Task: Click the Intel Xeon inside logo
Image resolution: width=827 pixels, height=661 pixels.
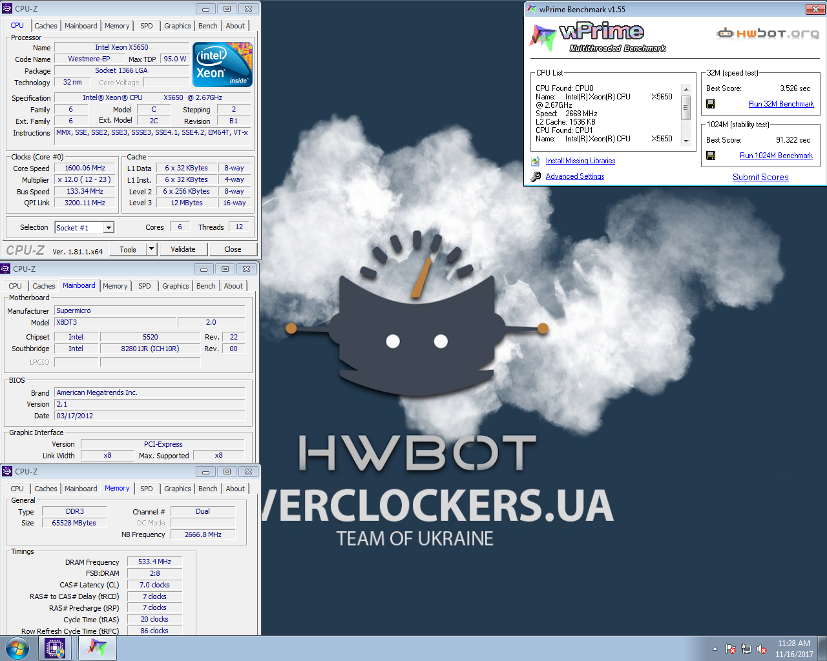Action: pyautogui.click(x=223, y=65)
